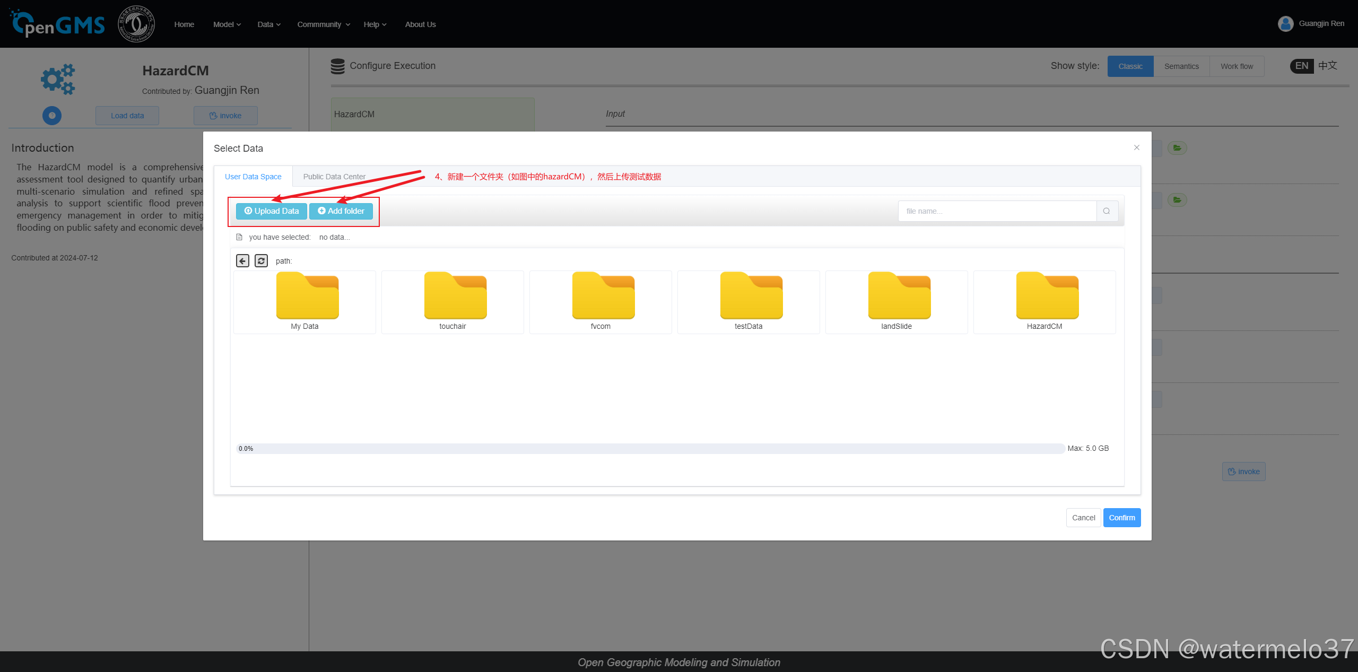Image resolution: width=1358 pixels, height=672 pixels.
Task: Expand the Data menu dropdown
Action: [x=268, y=24]
